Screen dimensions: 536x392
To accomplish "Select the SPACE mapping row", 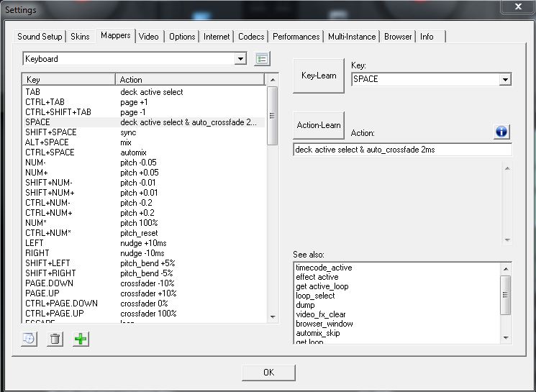I will pos(144,122).
